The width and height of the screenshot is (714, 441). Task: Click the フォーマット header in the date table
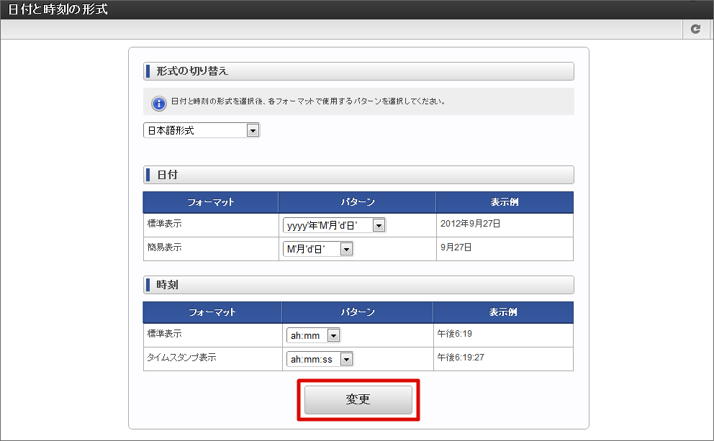211,202
